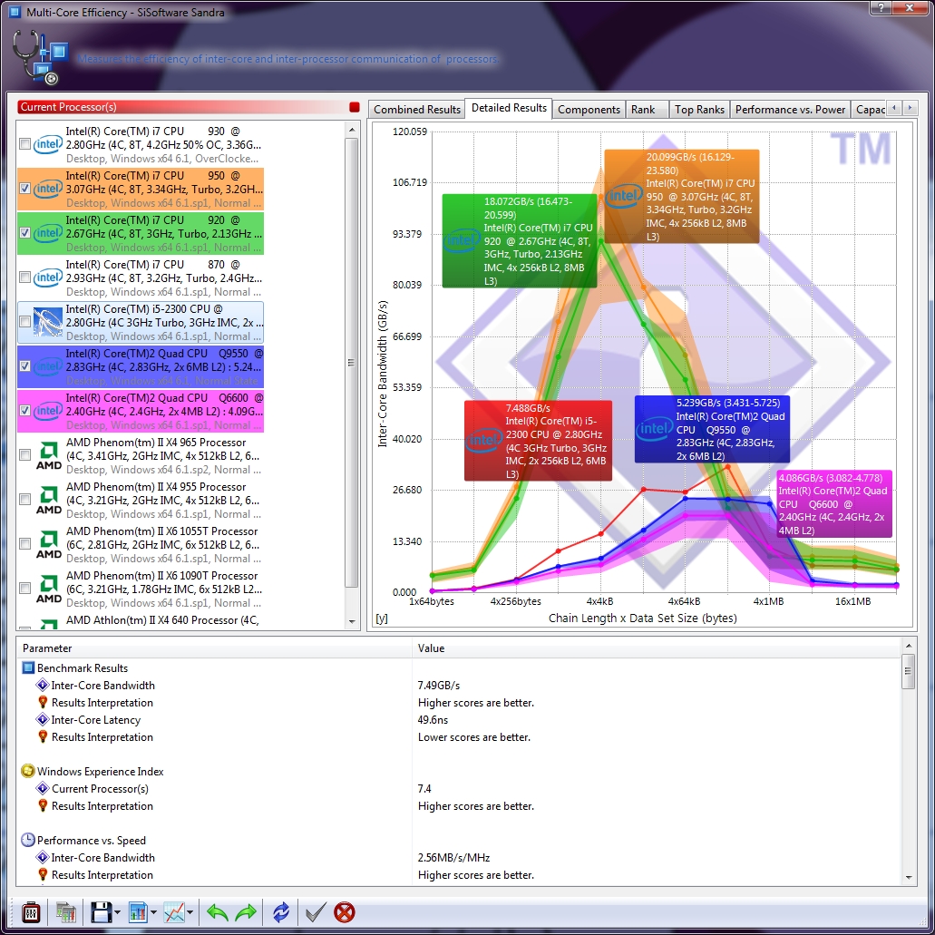The height and width of the screenshot is (935, 935).
Task: Click the [y] axis toggle under chart
Action: (382, 618)
